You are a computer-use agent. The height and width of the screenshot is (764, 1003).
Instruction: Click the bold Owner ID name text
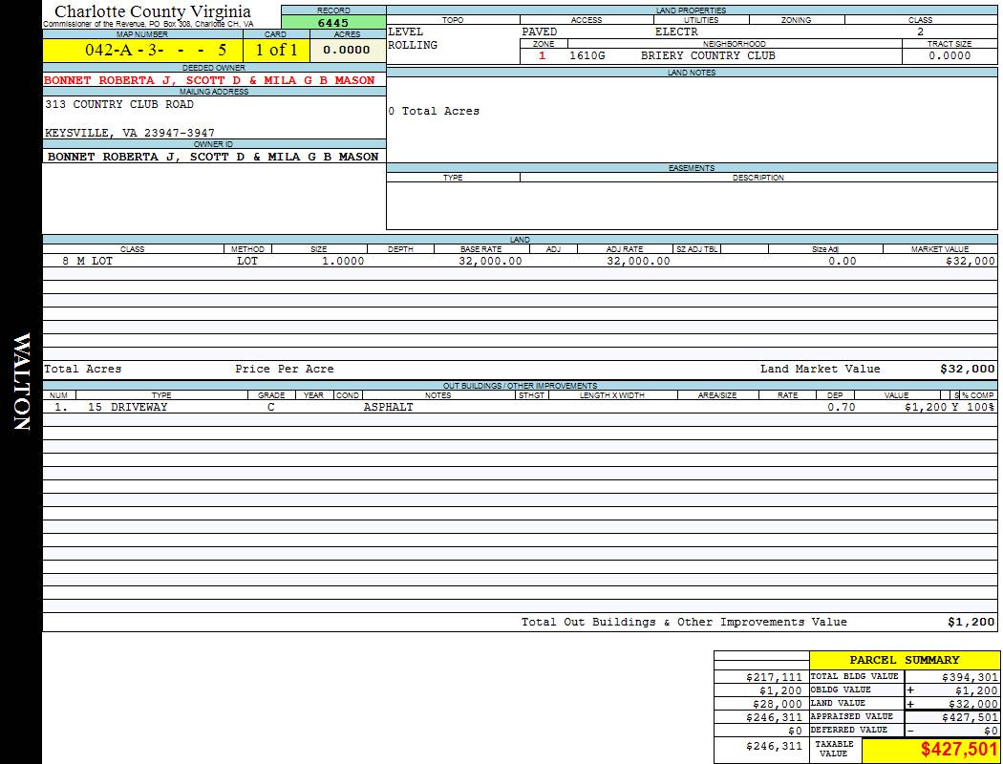pyautogui.click(x=213, y=157)
